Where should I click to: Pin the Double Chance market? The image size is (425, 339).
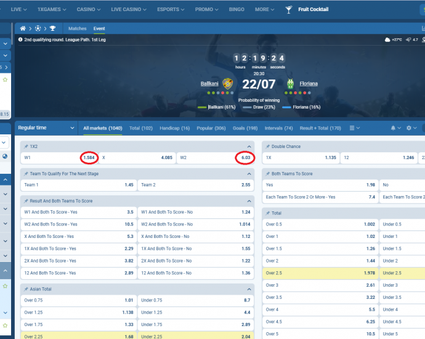pos(268,147)
